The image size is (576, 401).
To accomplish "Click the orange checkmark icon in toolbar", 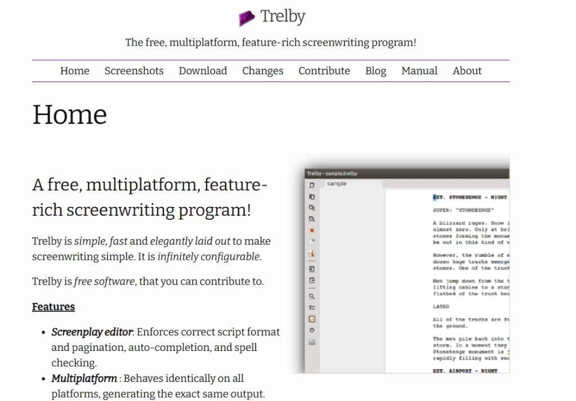I will tap(312, 319).
